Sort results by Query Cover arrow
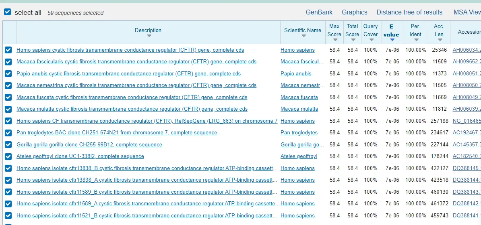The image size is (481, 225). pyautogui.click(x=371, y=40)
